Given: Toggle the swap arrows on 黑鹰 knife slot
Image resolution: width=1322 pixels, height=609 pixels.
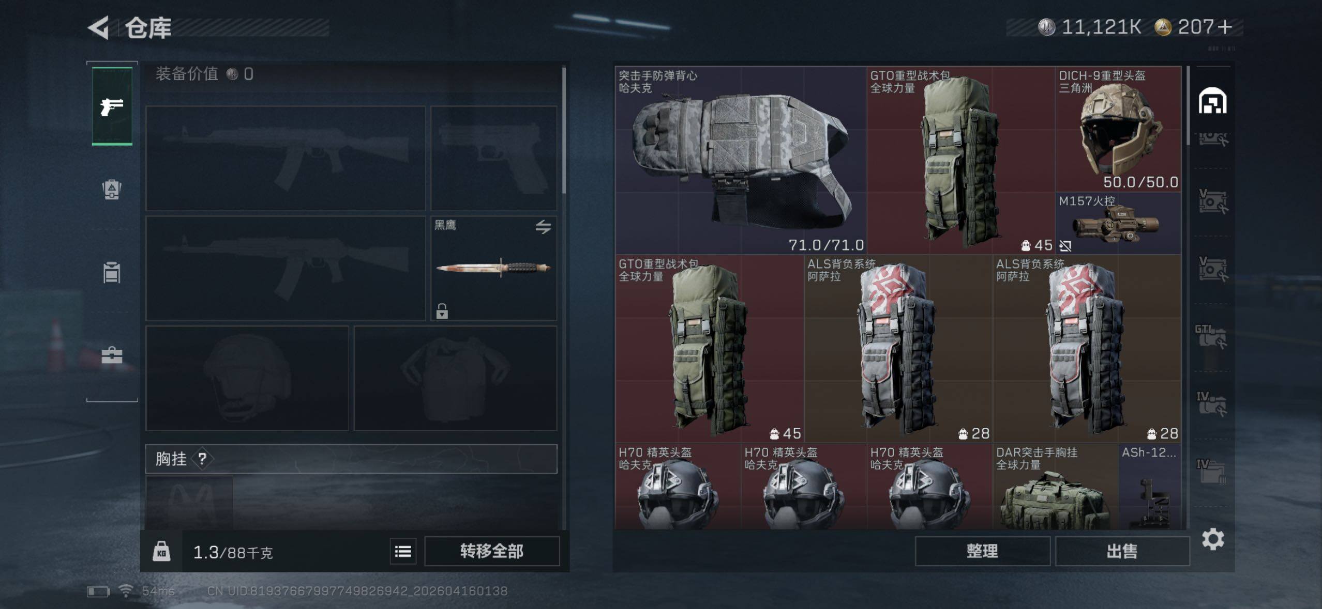Looking at the screenshot, I should (543, 226).
